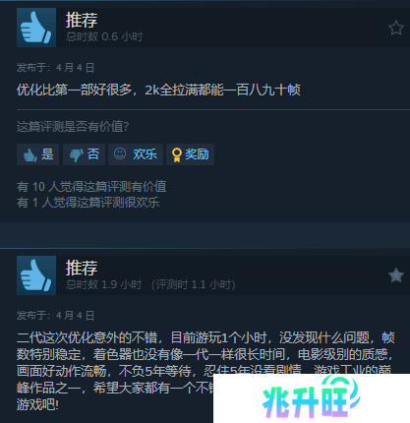This screenshot has height=423, width=410.
Task: Click the review text about 优化比第一部好很多
Action: coord(158,90)
